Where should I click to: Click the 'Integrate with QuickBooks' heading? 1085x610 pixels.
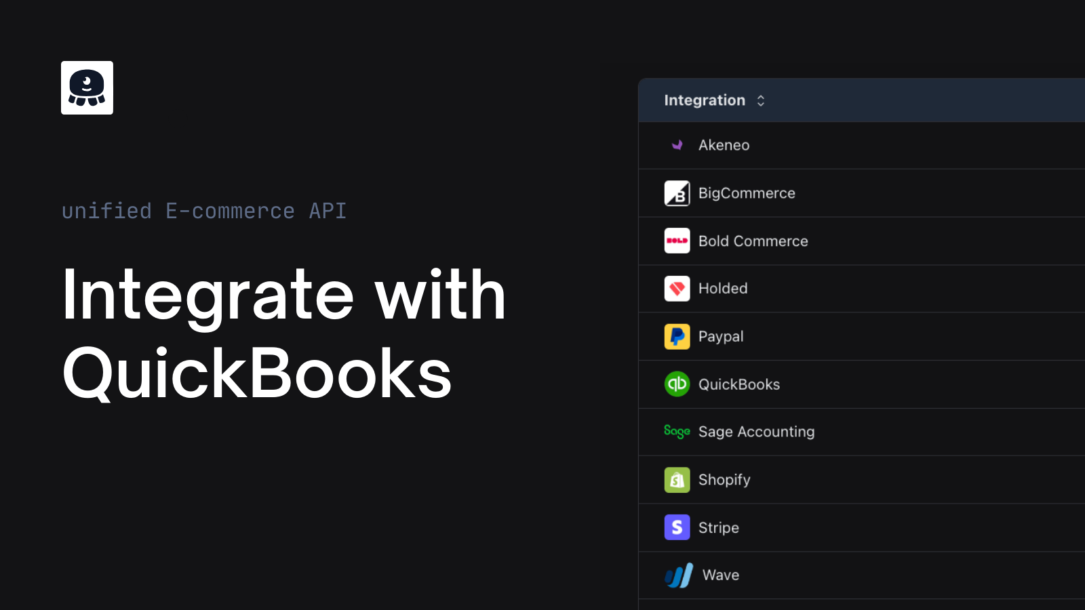[x=283, y=332]
